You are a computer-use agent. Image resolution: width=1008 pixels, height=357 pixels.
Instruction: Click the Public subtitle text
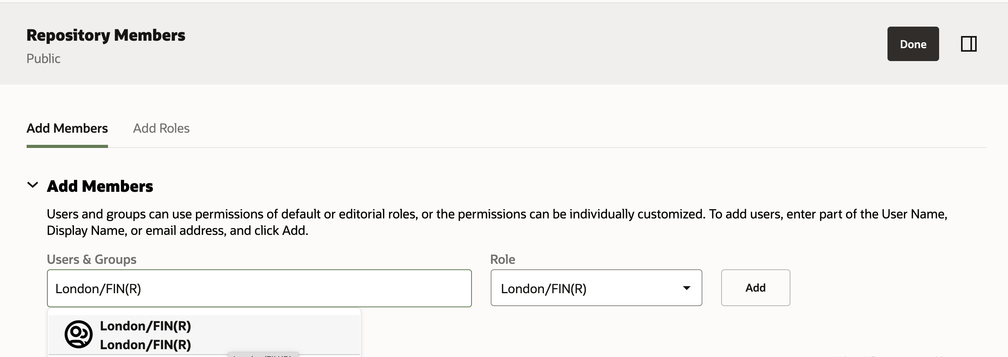pyautogui.click(x=43, y=59)
